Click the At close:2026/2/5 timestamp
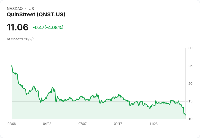The height and width of the screenshot is (138, 200). point(21,39)
